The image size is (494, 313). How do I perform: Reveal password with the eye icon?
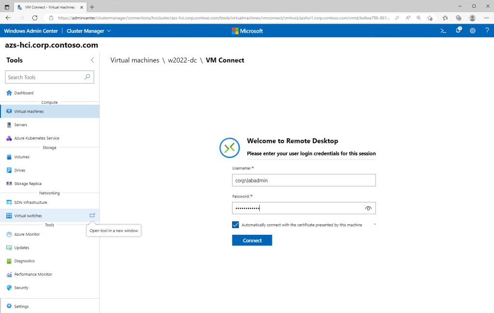coord(368,208)
